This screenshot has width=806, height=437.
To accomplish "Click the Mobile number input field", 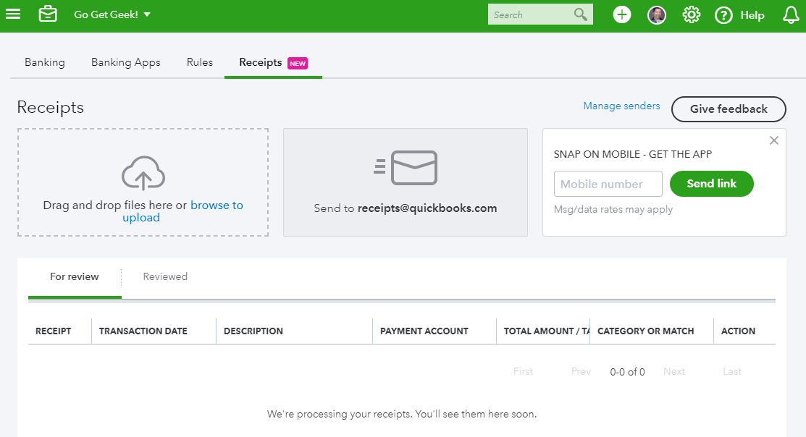I will tap(608, 184).
